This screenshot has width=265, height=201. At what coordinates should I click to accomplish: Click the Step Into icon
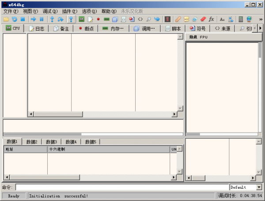(x=52, y=19)
